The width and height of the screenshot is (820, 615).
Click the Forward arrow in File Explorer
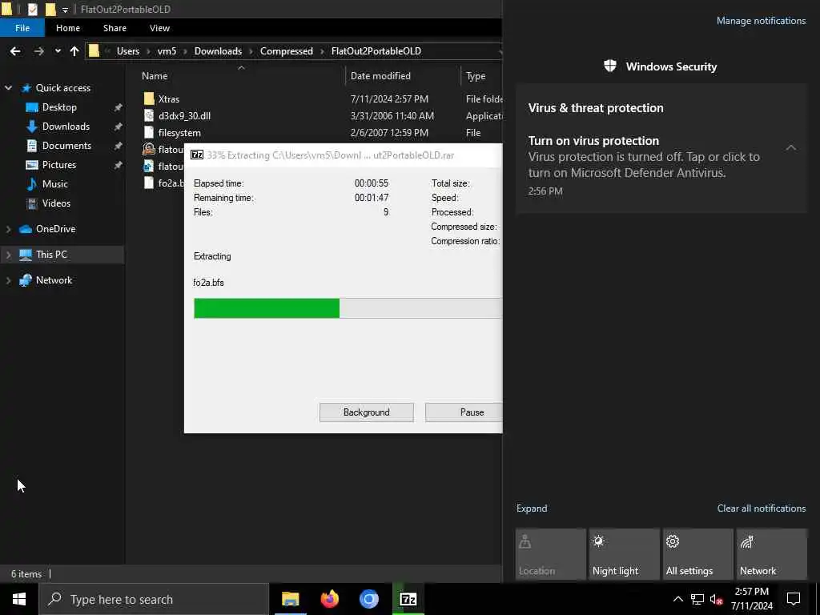[x=38, y=51]
